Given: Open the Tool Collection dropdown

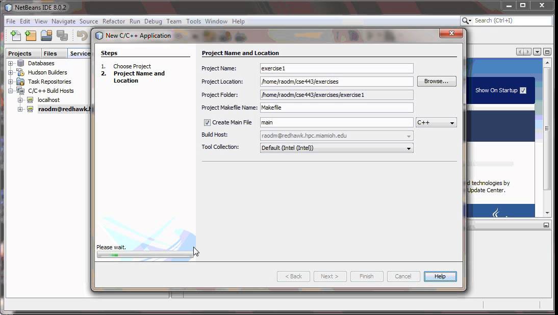Looking at the screenshot, I should pos(337,148).
